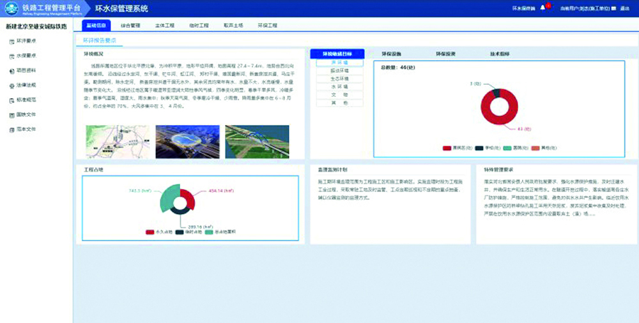Viewport: 639px width, 323px height.
Task: Open 法律法规 in the sidebar
Action: pyautogui.click(x=26, y=85)
